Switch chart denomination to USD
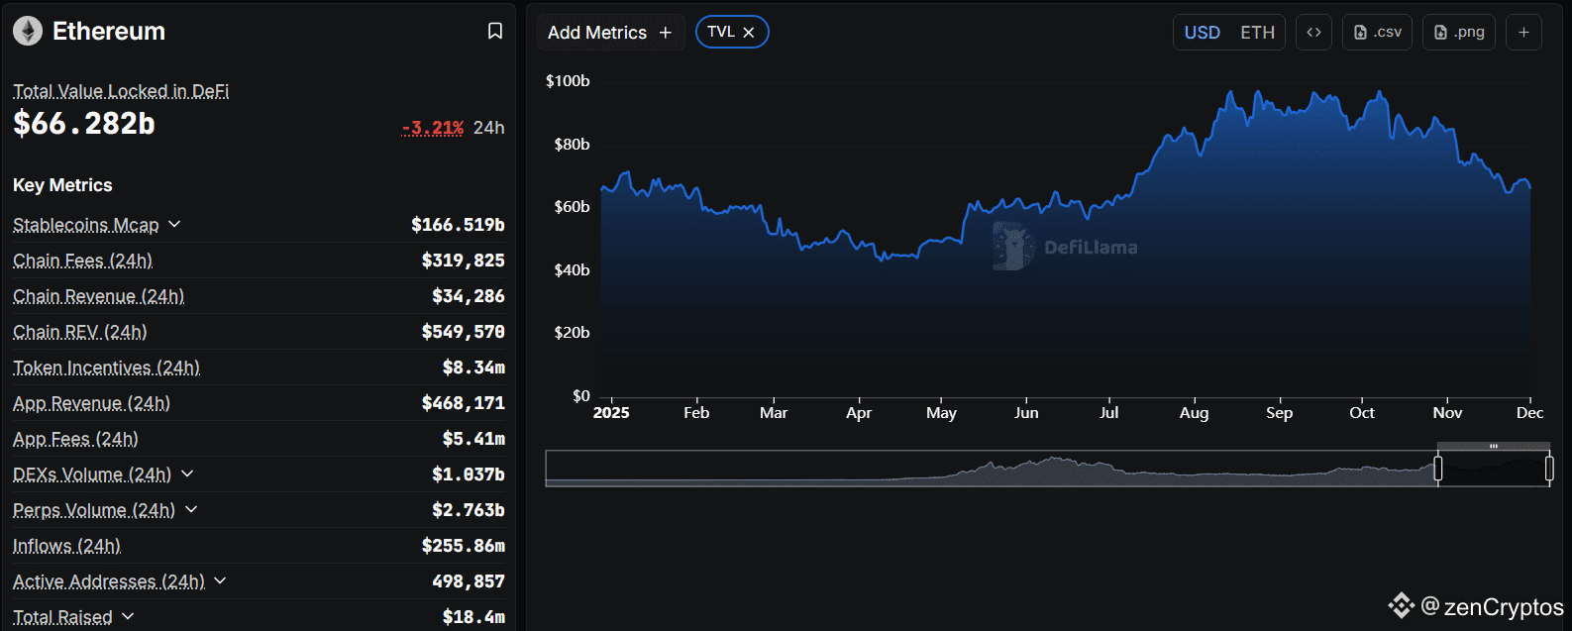The width and height of the screenshot is (1572, 631). point(1202,33)
